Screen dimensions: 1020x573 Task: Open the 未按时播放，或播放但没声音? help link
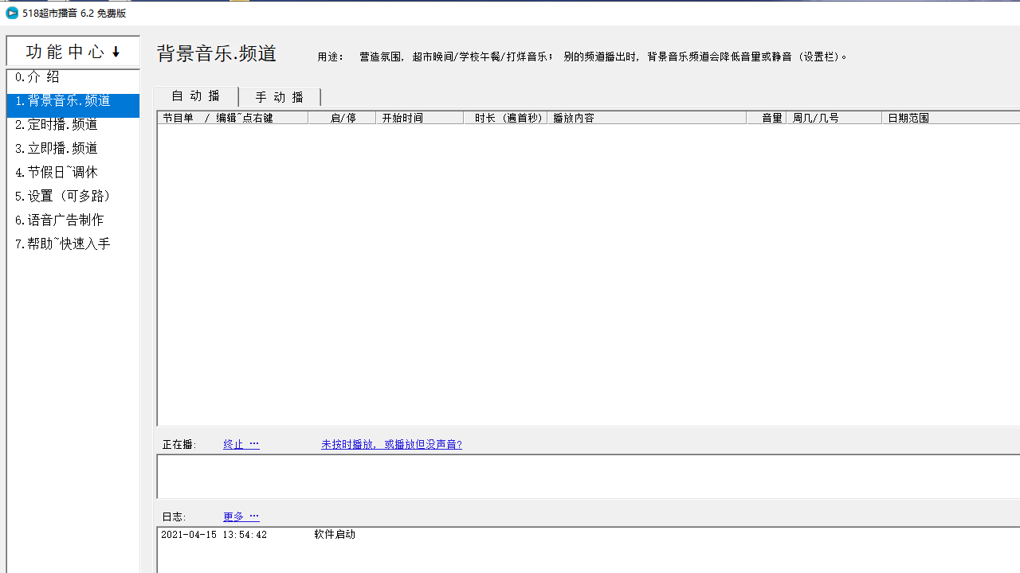[391, 444]
